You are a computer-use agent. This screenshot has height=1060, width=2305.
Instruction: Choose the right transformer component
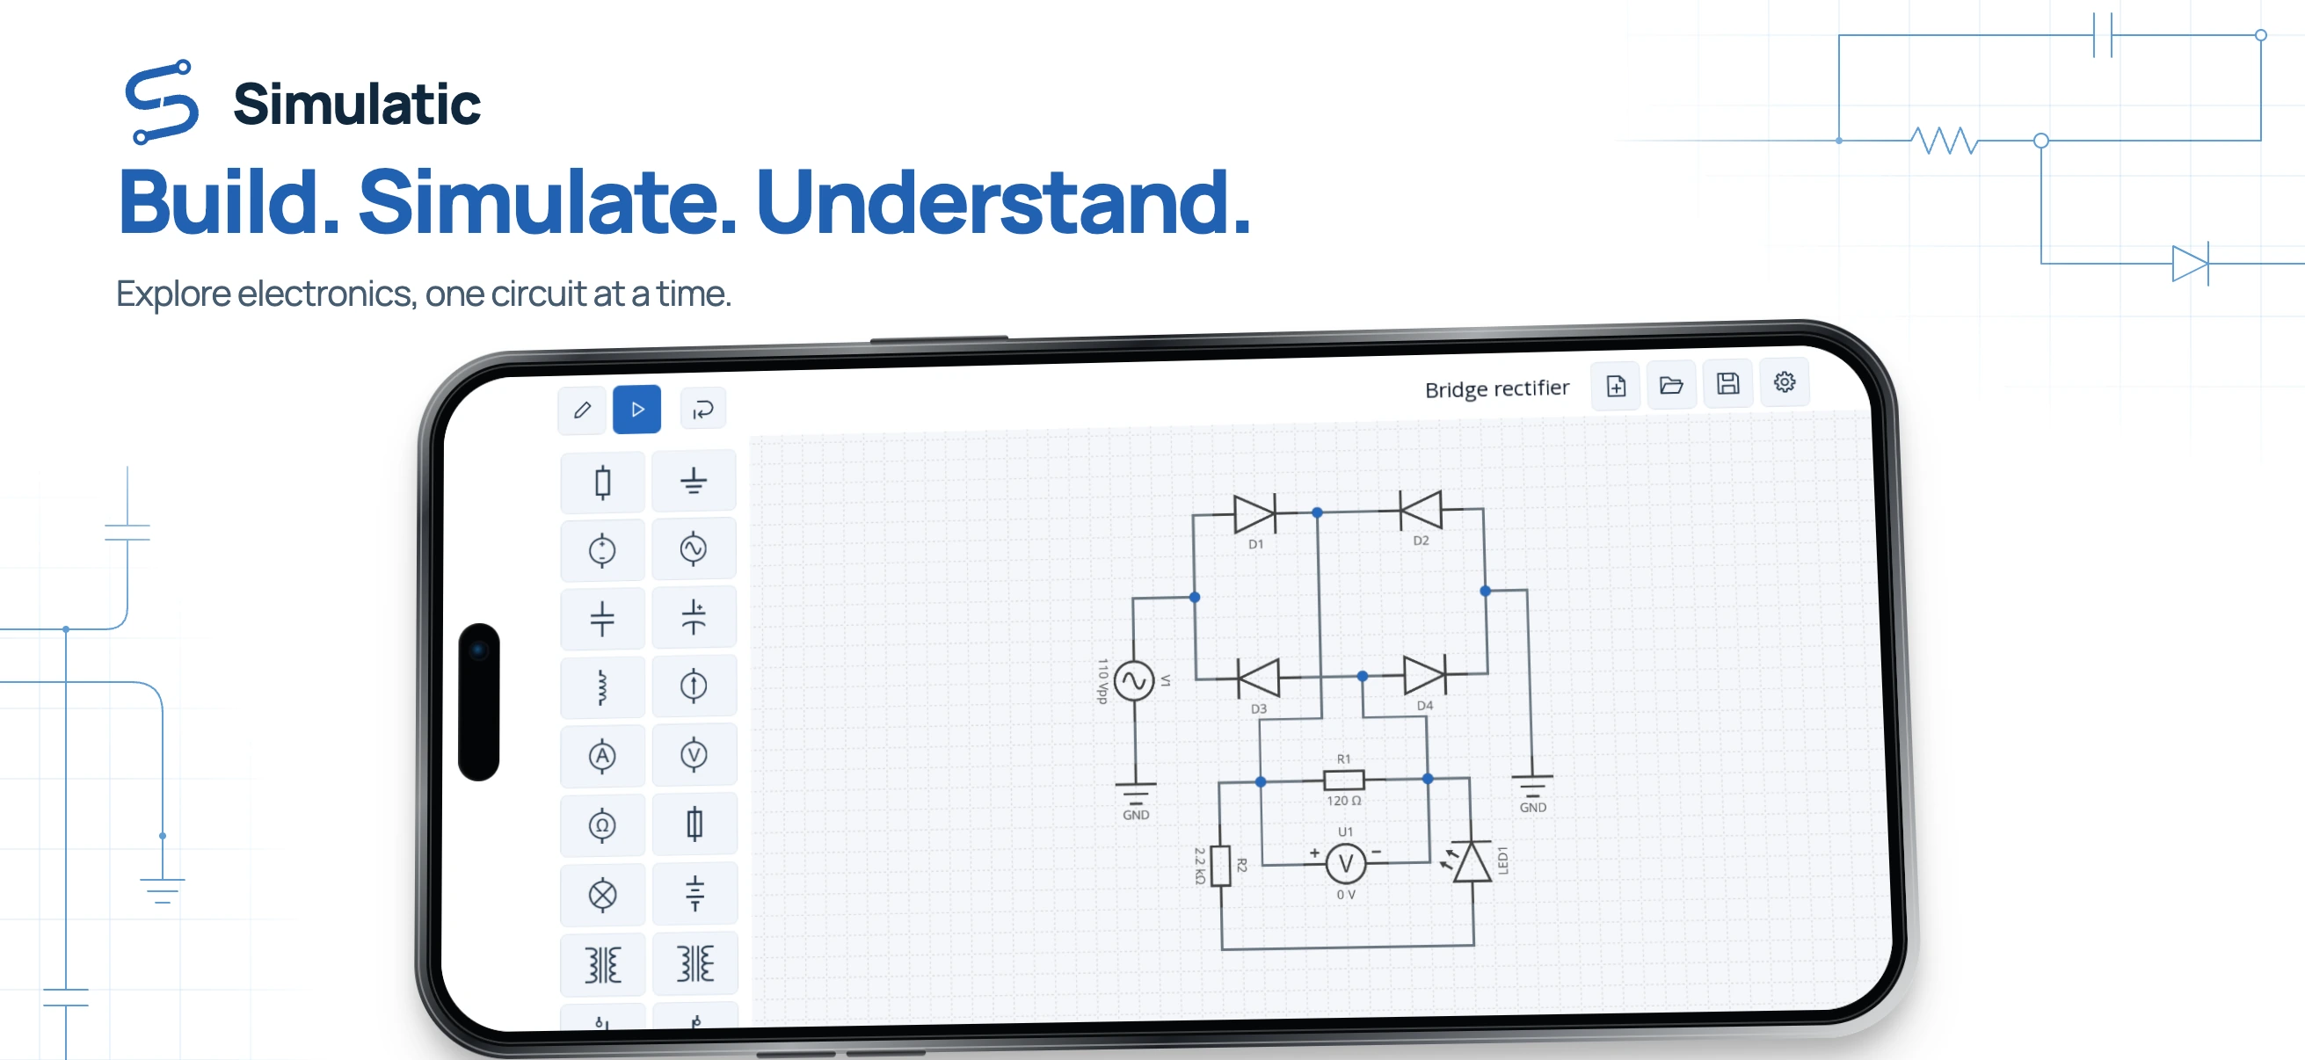[695, 963]
